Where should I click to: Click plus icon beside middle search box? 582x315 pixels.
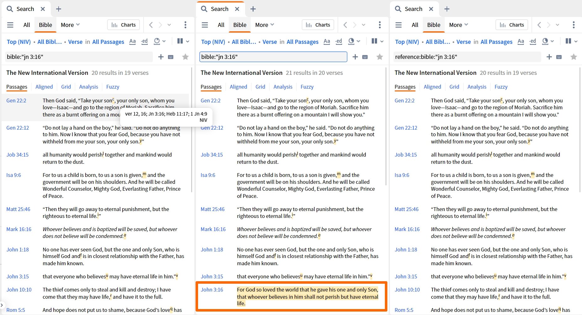[355, 57]
